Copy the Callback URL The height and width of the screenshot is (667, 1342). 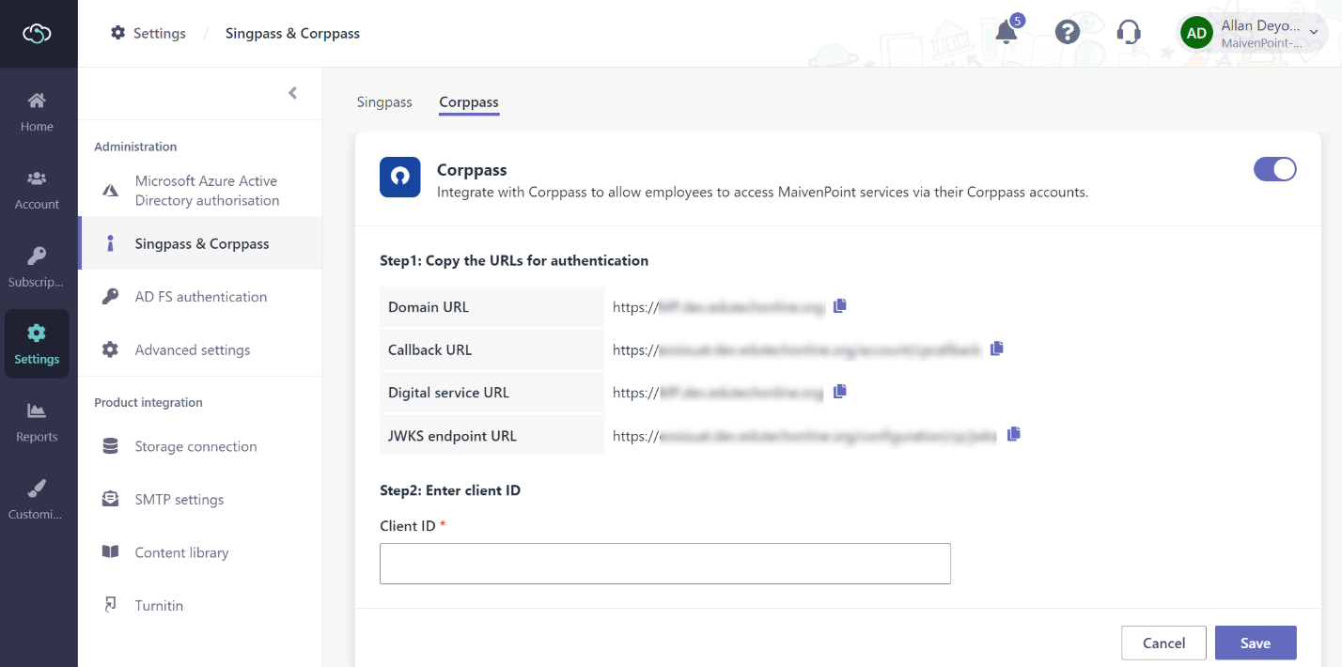pos(997,348)
